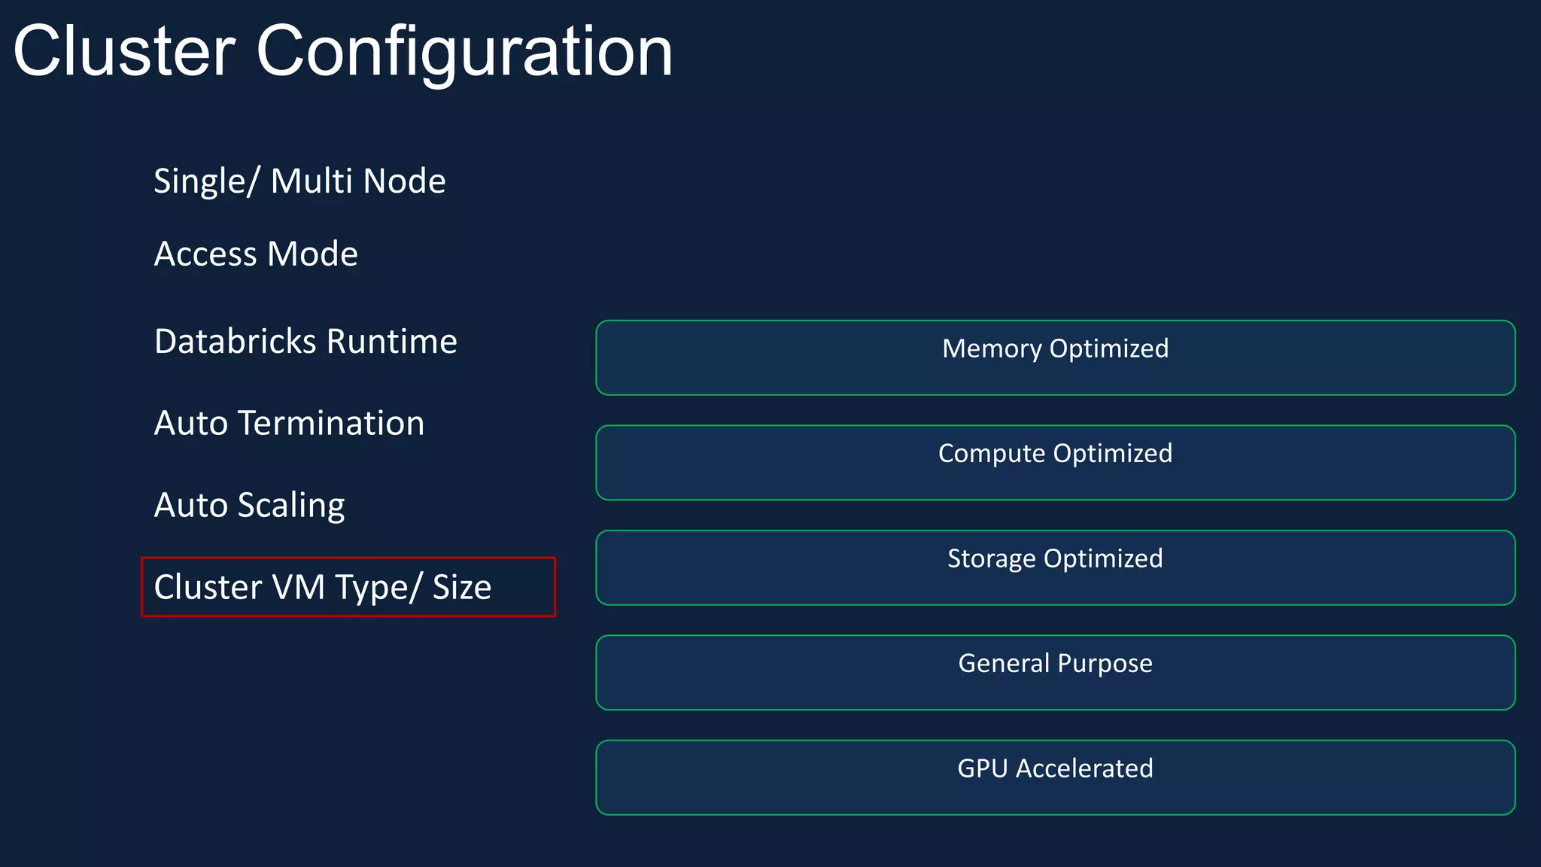Click the word "Mode" in Access Mode

click(312, 254)
